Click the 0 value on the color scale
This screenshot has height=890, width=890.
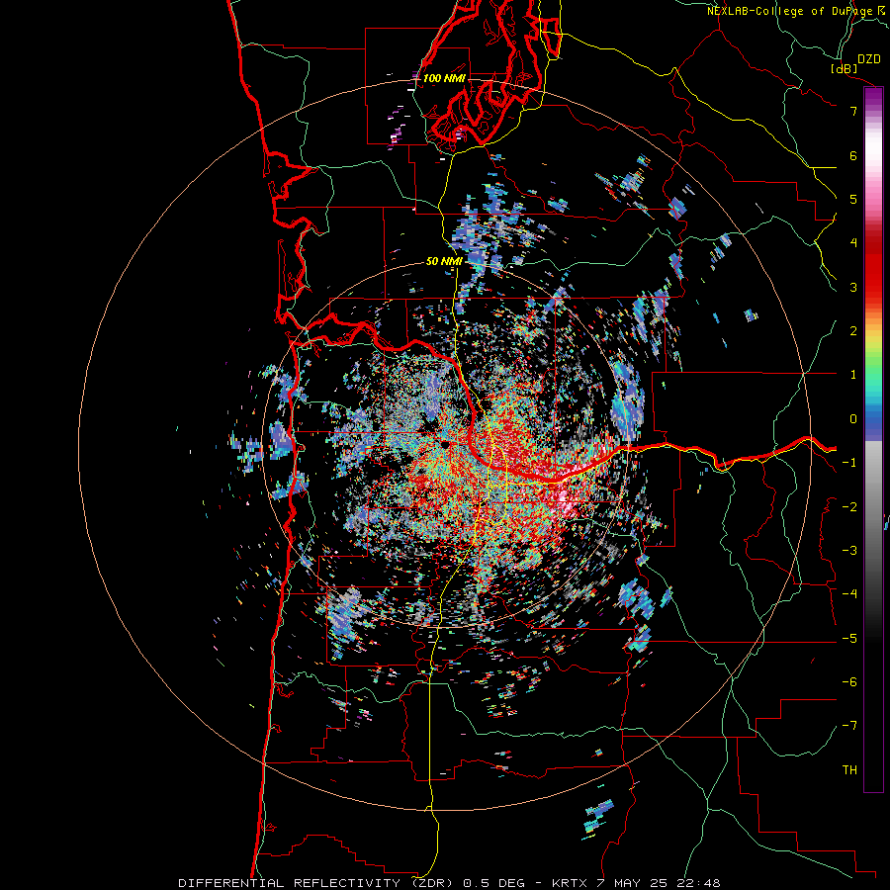(853, 419)
